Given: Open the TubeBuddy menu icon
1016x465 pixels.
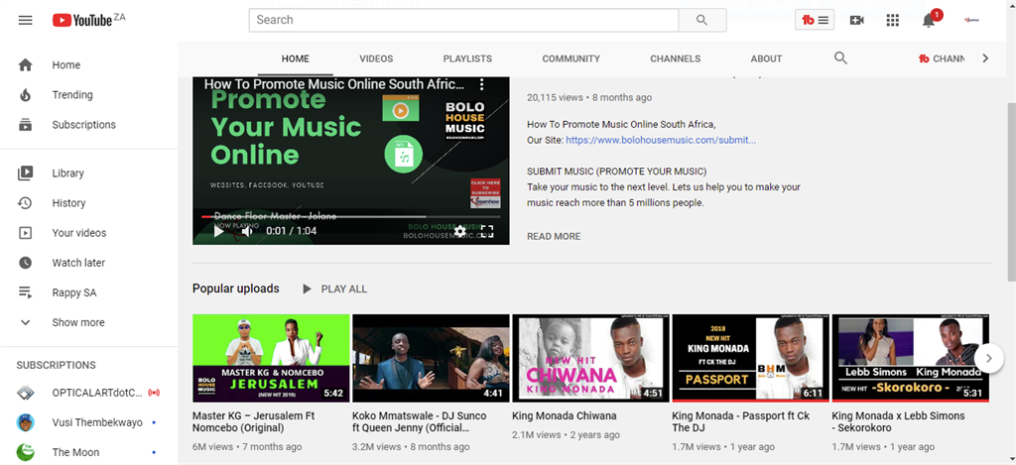Looking at the screenshot, I should [815, 20].
